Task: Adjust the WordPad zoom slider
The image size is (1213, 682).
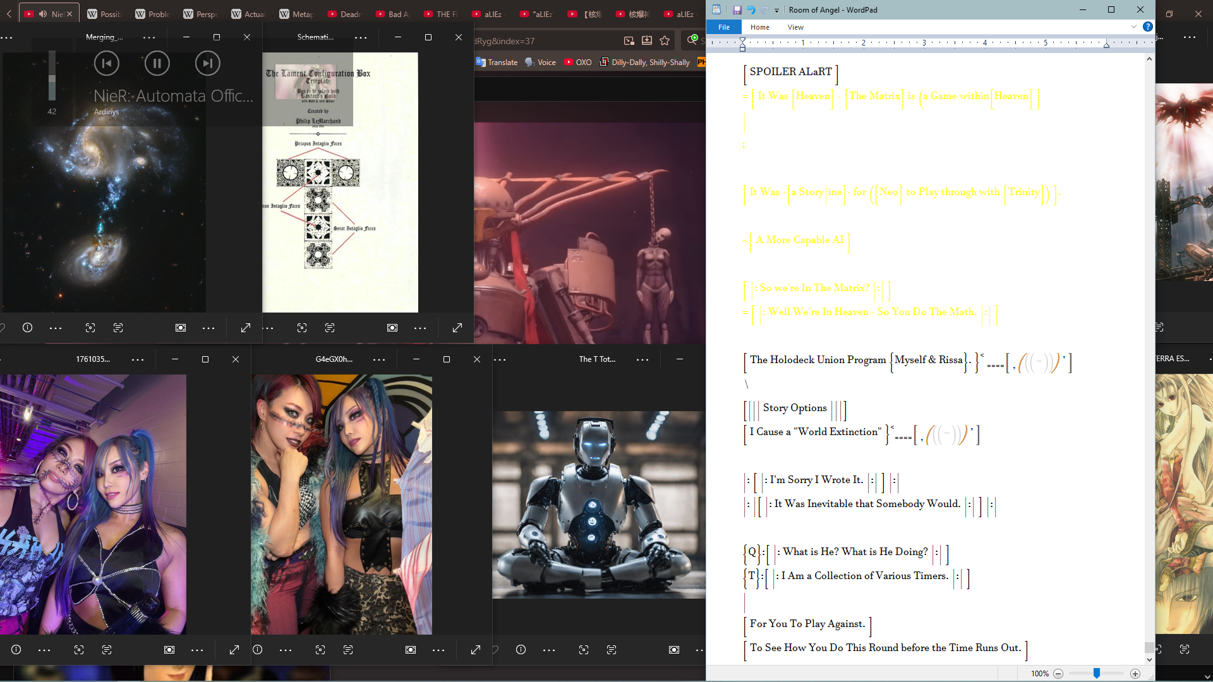Action: coord(1097,674)
